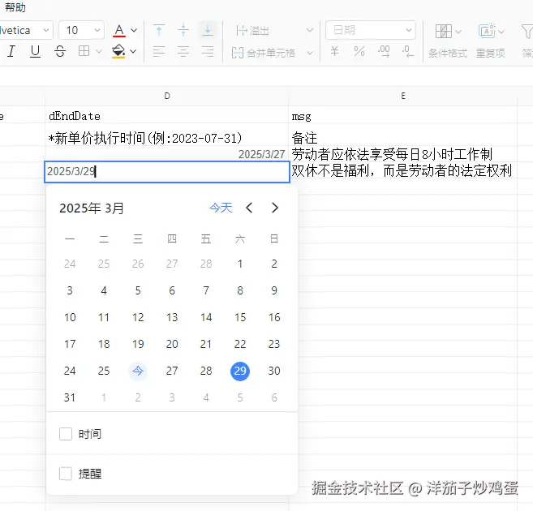533x511 pixels.
Task: Increase decimal places
Action: [384, 51]
